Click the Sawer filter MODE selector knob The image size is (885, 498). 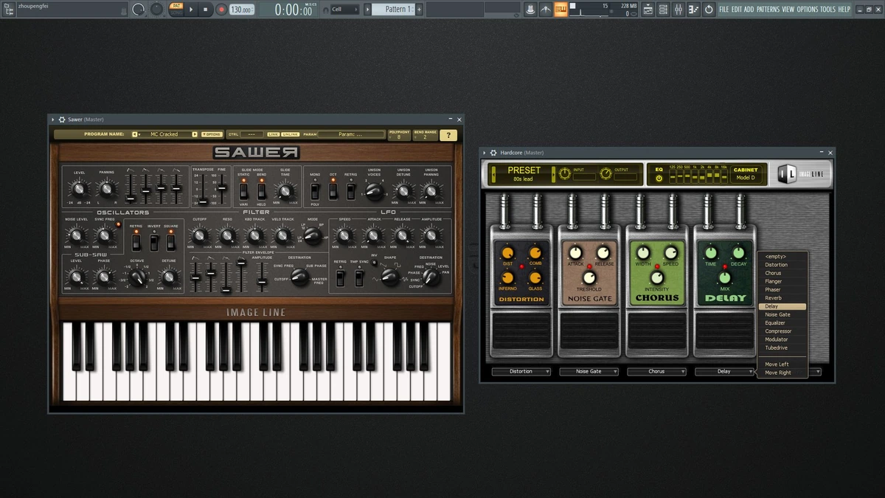coord(312,236)
